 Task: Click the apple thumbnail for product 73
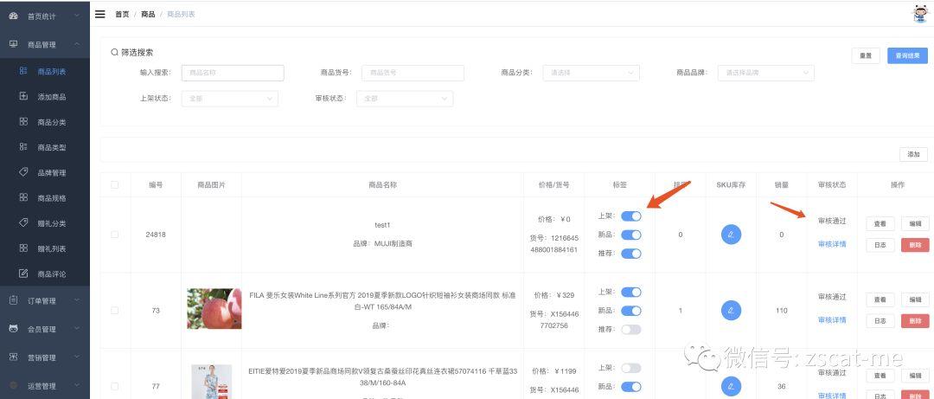click(x=214, y=309)
